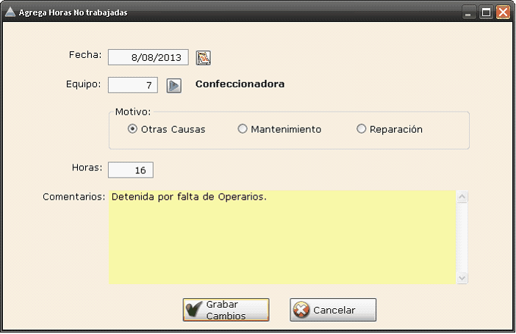Pick the Reparación radio button
516x334 pixels.
tap(390, 129)
